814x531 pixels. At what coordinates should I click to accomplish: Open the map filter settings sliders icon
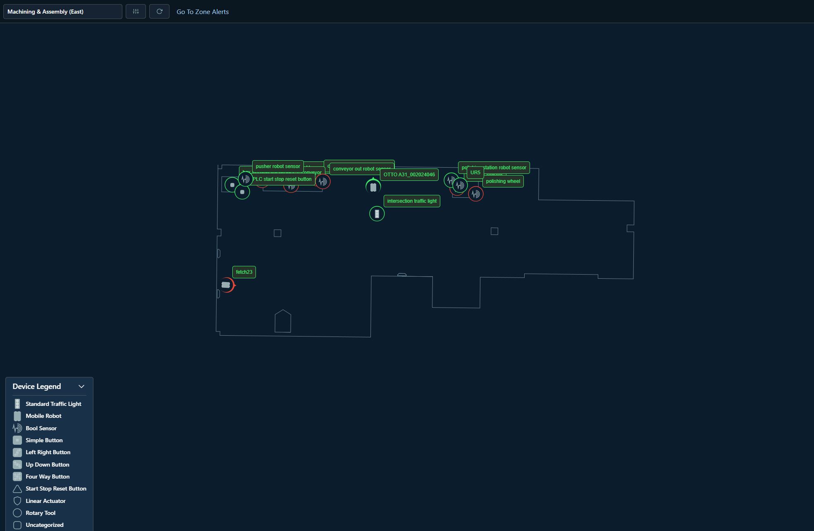tap(136, 12)
